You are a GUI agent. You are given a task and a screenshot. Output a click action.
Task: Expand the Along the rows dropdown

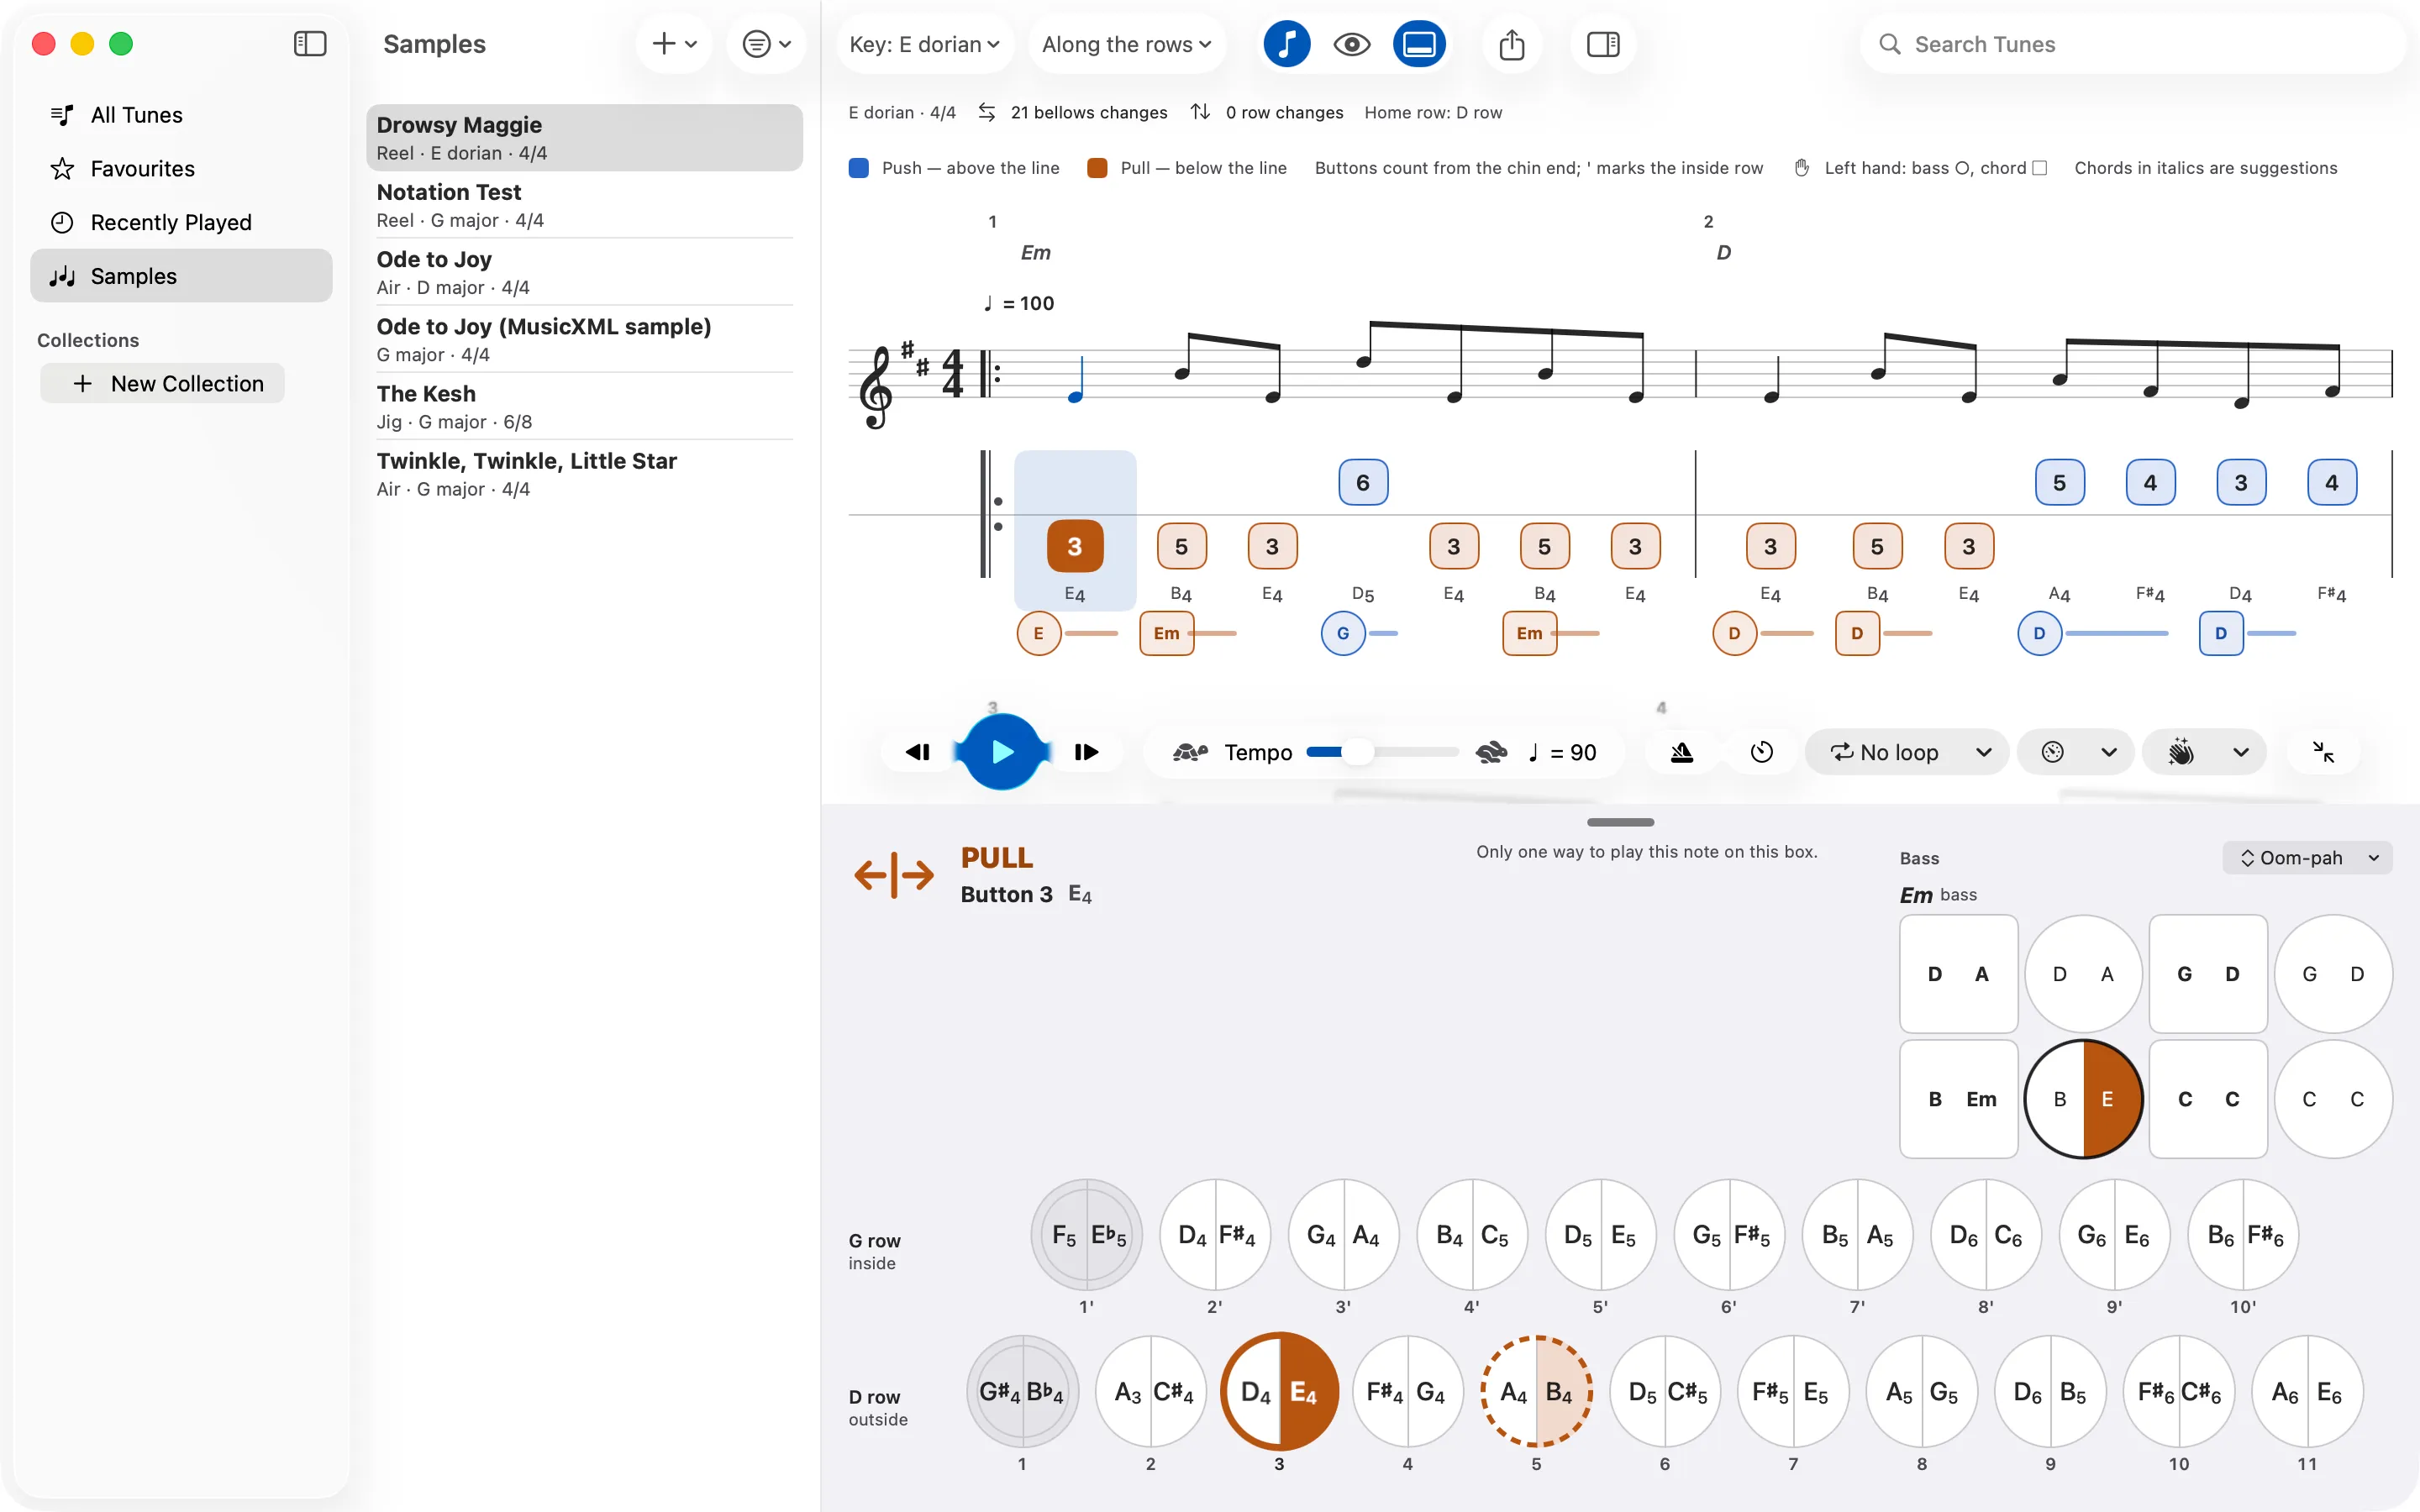click(1127, 44)
